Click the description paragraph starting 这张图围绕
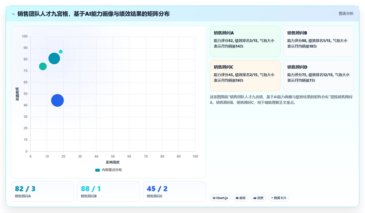This screenshot has height=213, width=365. (x=281, y=100)
